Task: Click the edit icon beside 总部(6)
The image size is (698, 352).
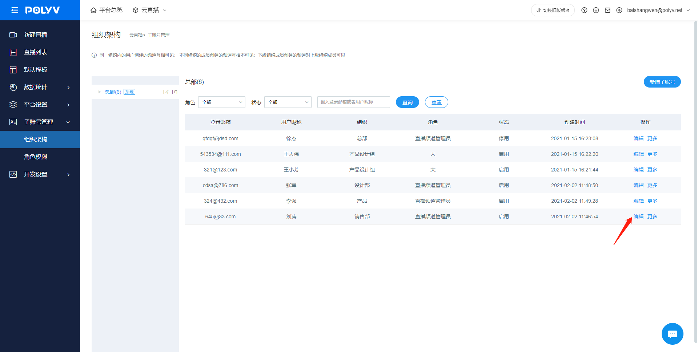Action: (166, 92)
